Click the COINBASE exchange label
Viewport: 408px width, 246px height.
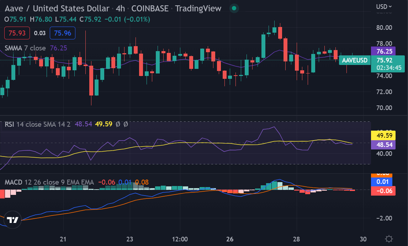(x=150, y=8)
